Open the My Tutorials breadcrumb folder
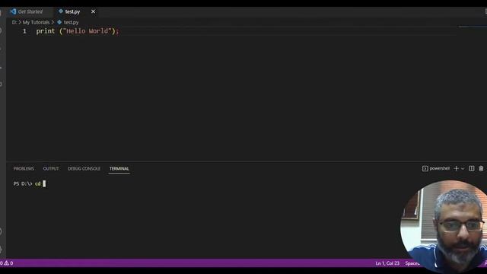 36,22
